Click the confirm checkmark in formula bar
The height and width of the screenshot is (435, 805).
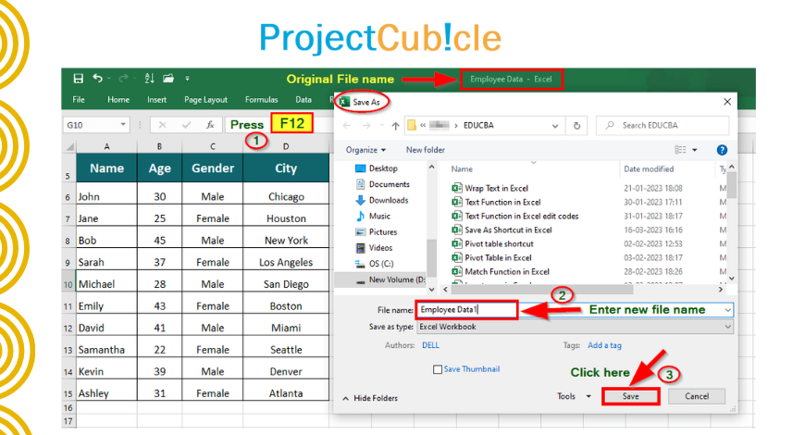tap(186, 125)
